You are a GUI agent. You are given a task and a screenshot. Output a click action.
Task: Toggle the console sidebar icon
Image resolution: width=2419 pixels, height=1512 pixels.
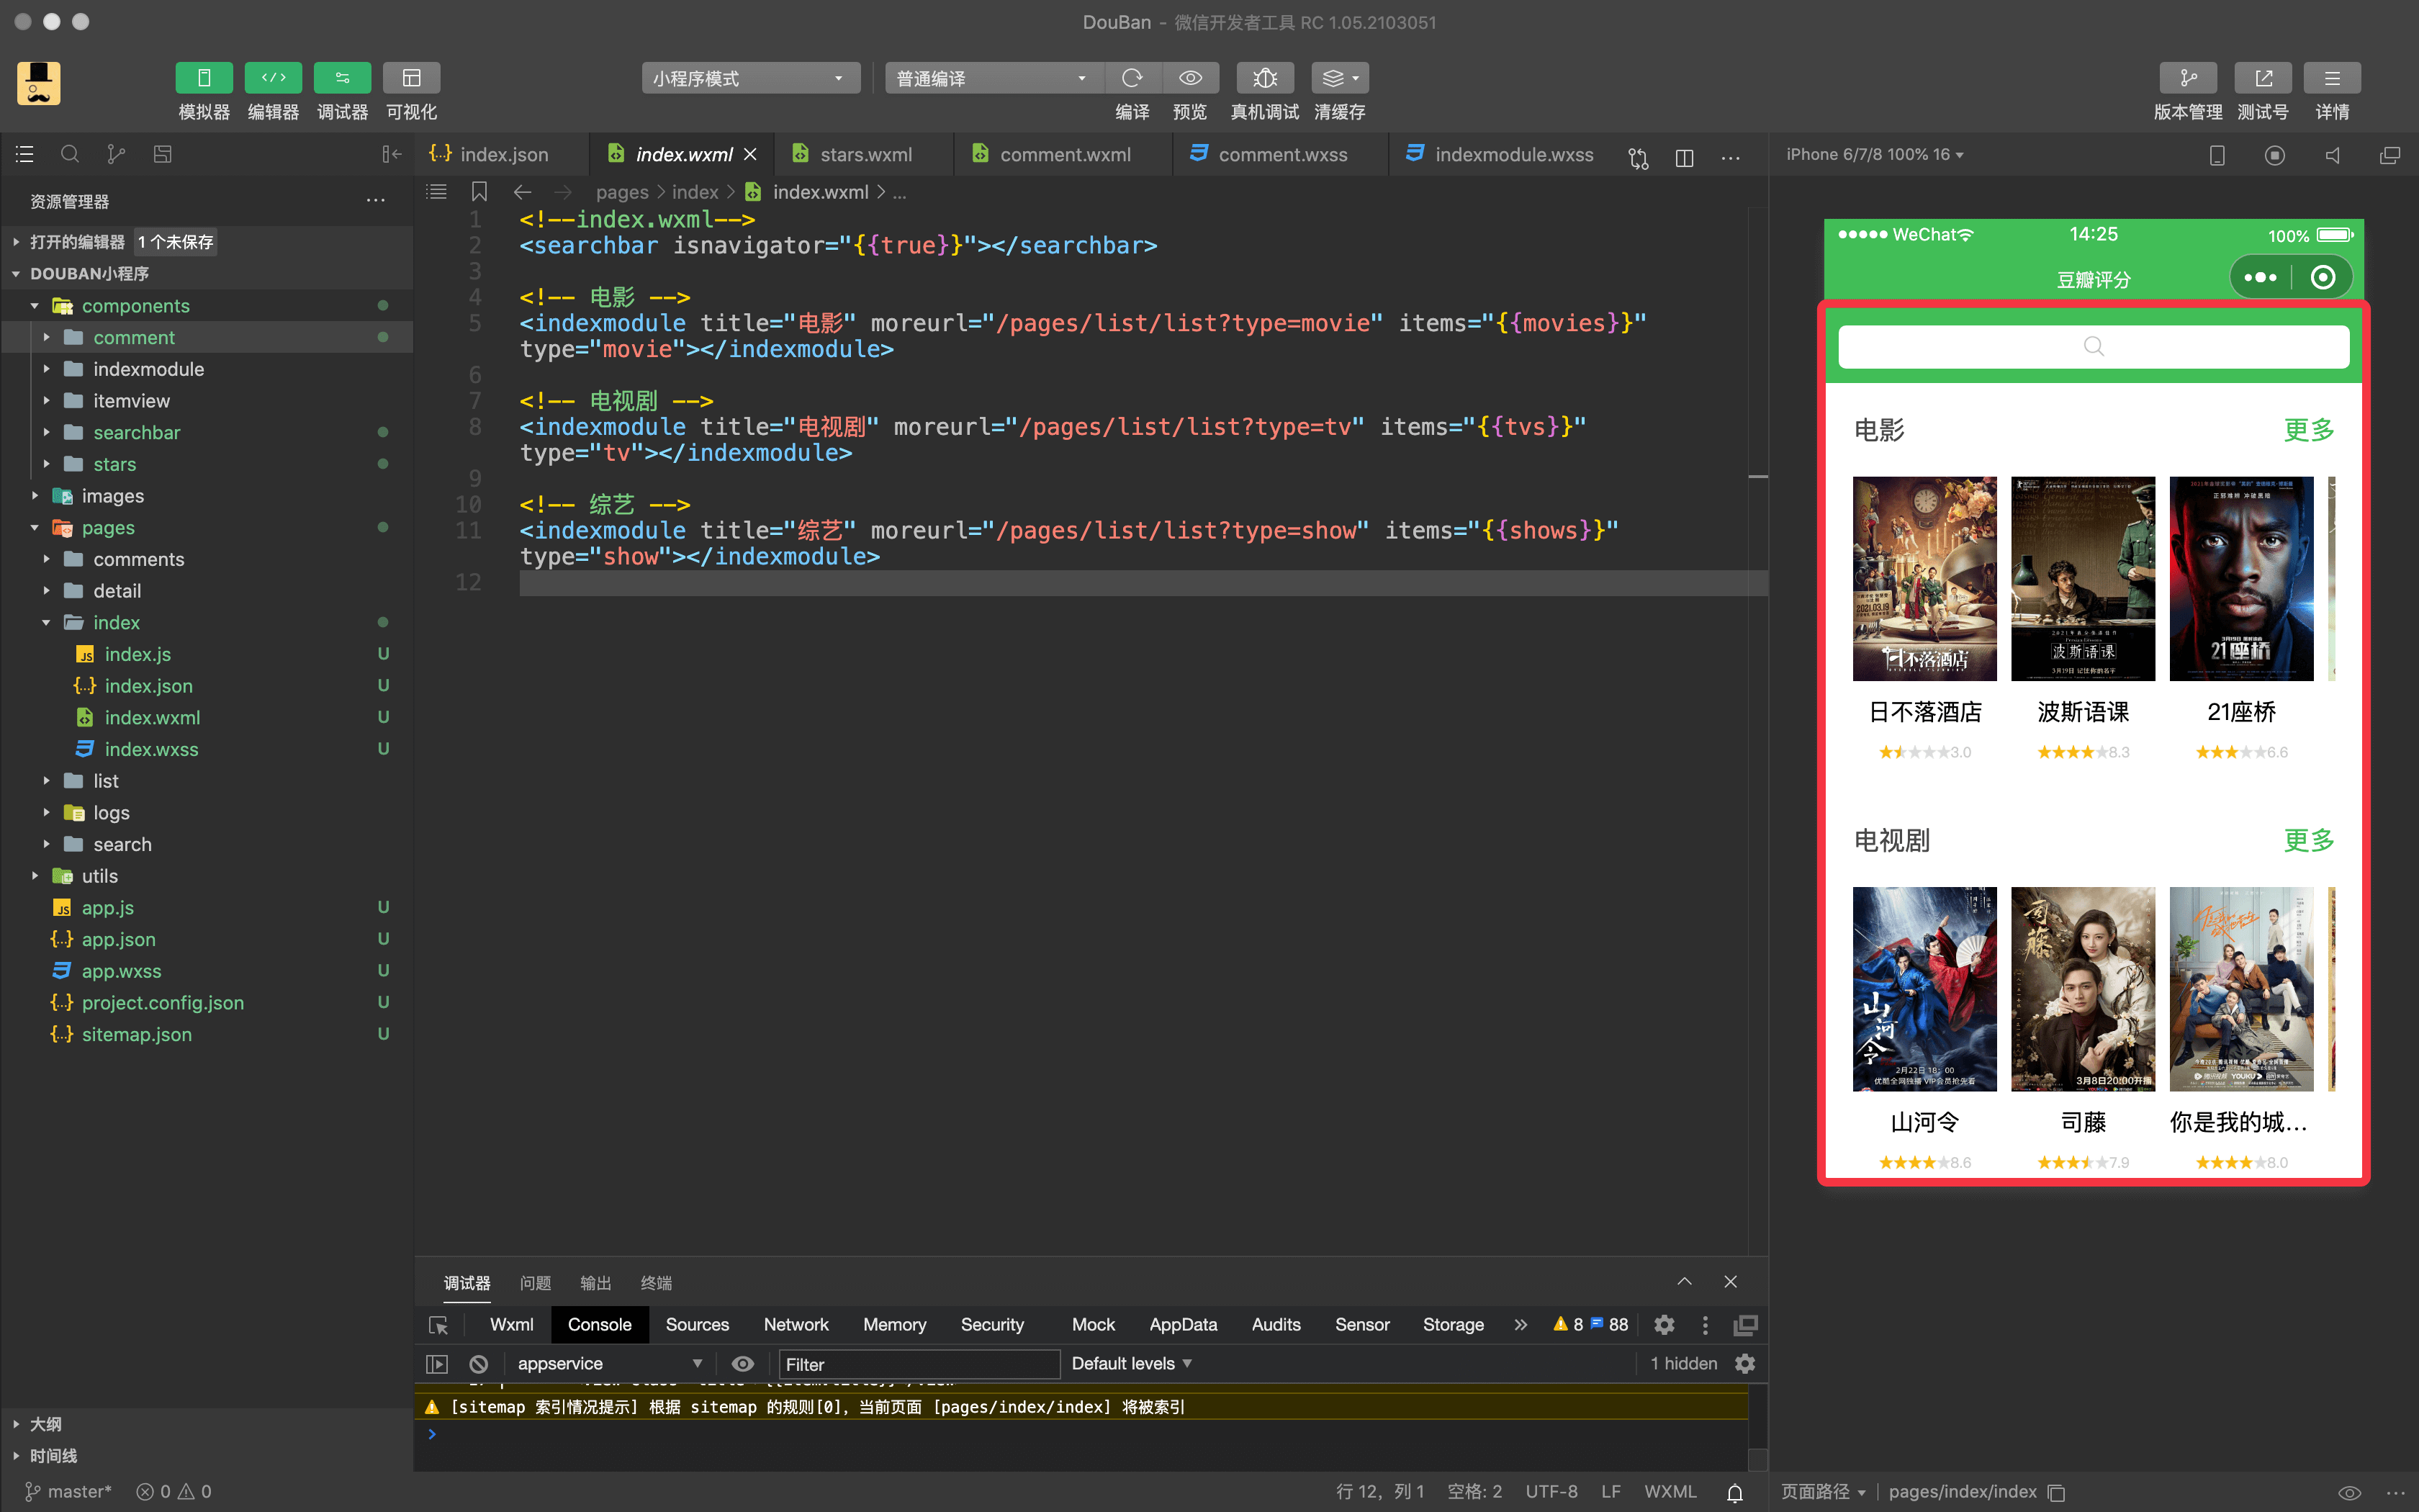coord(437,1364)
